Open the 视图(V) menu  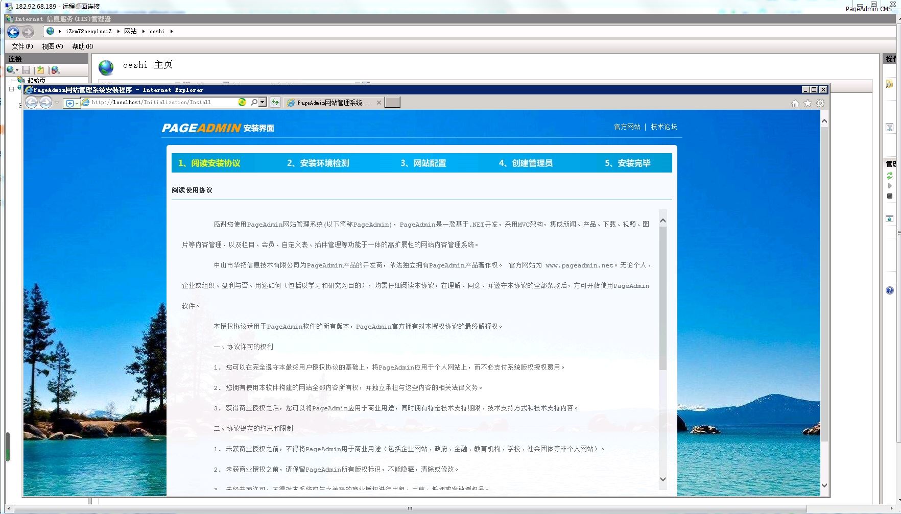[x=53, y=46]
